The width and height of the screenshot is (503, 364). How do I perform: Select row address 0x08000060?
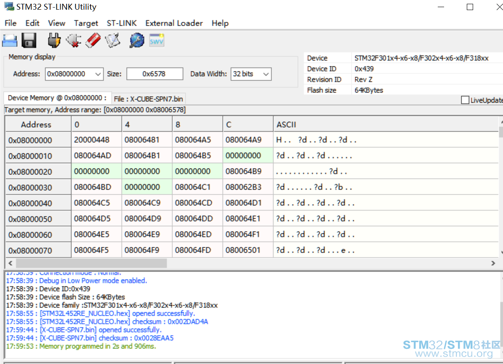[38, 235]
